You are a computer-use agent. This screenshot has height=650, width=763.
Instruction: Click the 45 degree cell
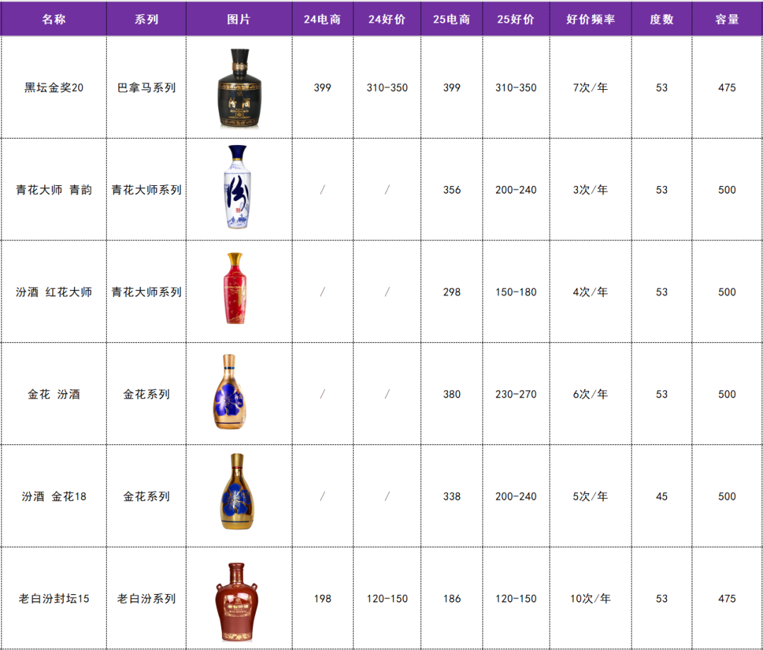(x=662, y=497)
